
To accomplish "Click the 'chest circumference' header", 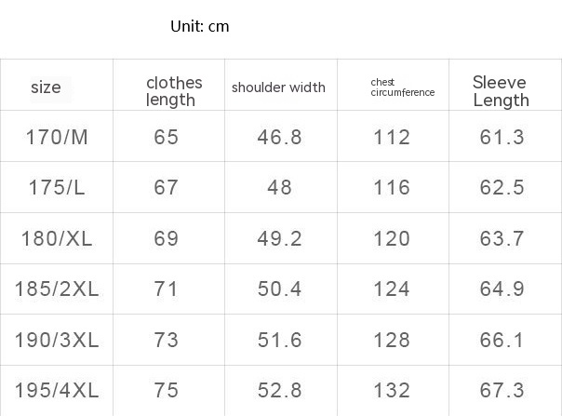I will click(x=402, y=87).
